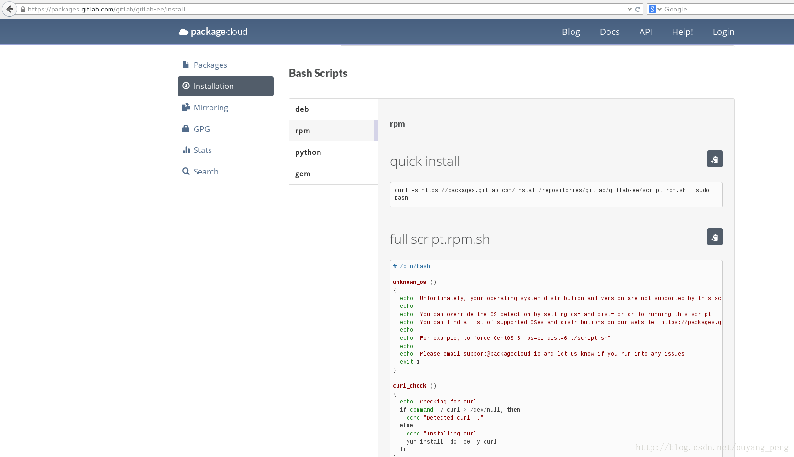Open the Blog page

click(x=571, y=32)
